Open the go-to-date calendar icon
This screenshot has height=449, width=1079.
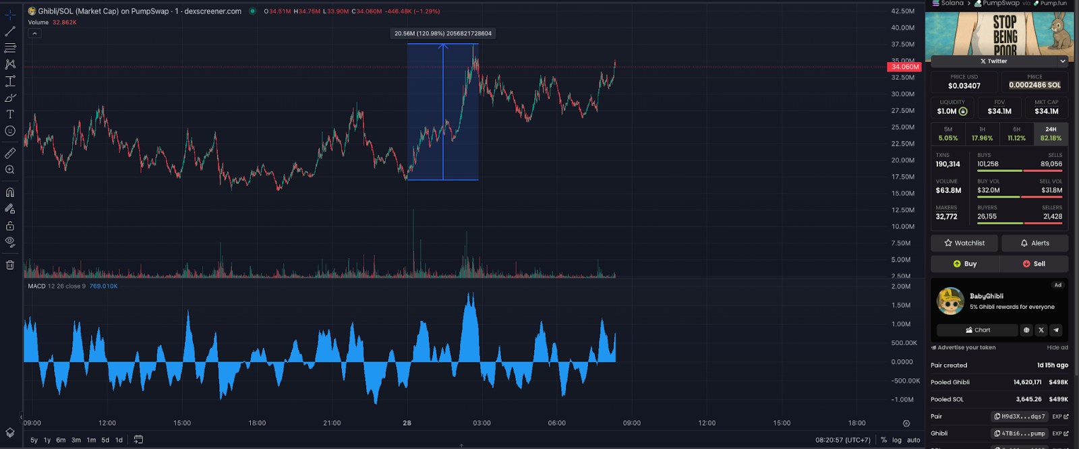pyautogui.click(x=138, y=440)
